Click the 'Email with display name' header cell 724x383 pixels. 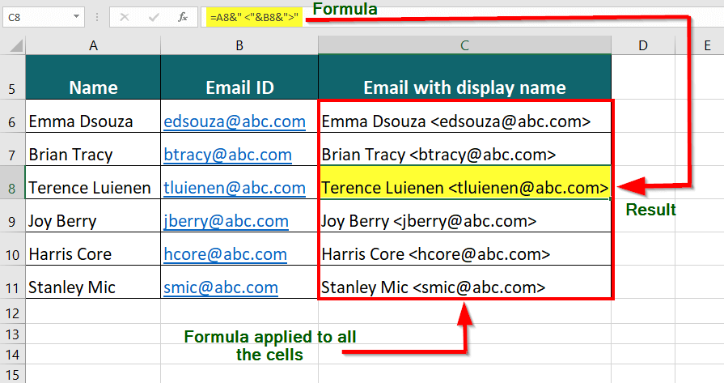tap(464, 87)
